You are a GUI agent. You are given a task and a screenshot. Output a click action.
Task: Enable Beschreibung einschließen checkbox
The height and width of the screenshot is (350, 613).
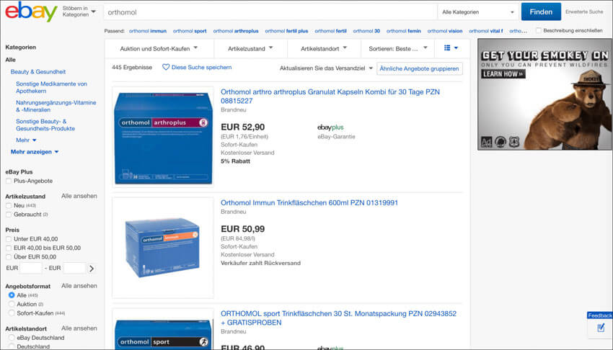pos(538,30)
